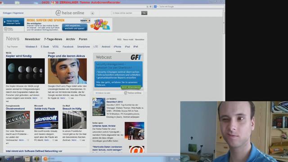Screen dimensions: 288x162
Task: Click the orange flower icon in taskbar
Action: click(x=45, y=159)
